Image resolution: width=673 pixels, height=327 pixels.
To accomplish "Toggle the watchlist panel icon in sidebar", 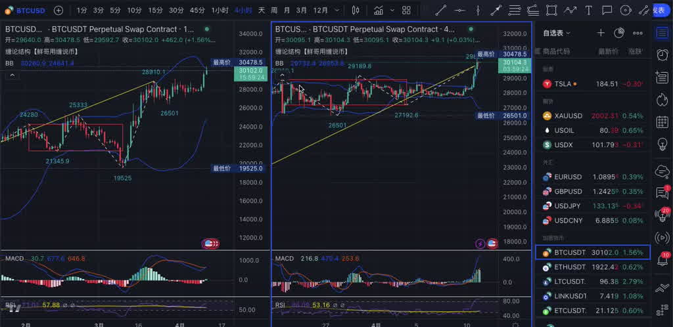I will (662, 33).
